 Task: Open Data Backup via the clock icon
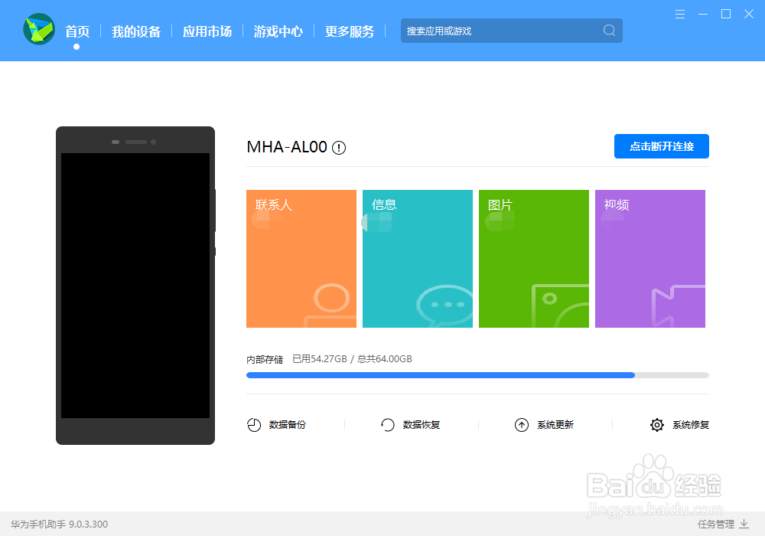(254, 424)
